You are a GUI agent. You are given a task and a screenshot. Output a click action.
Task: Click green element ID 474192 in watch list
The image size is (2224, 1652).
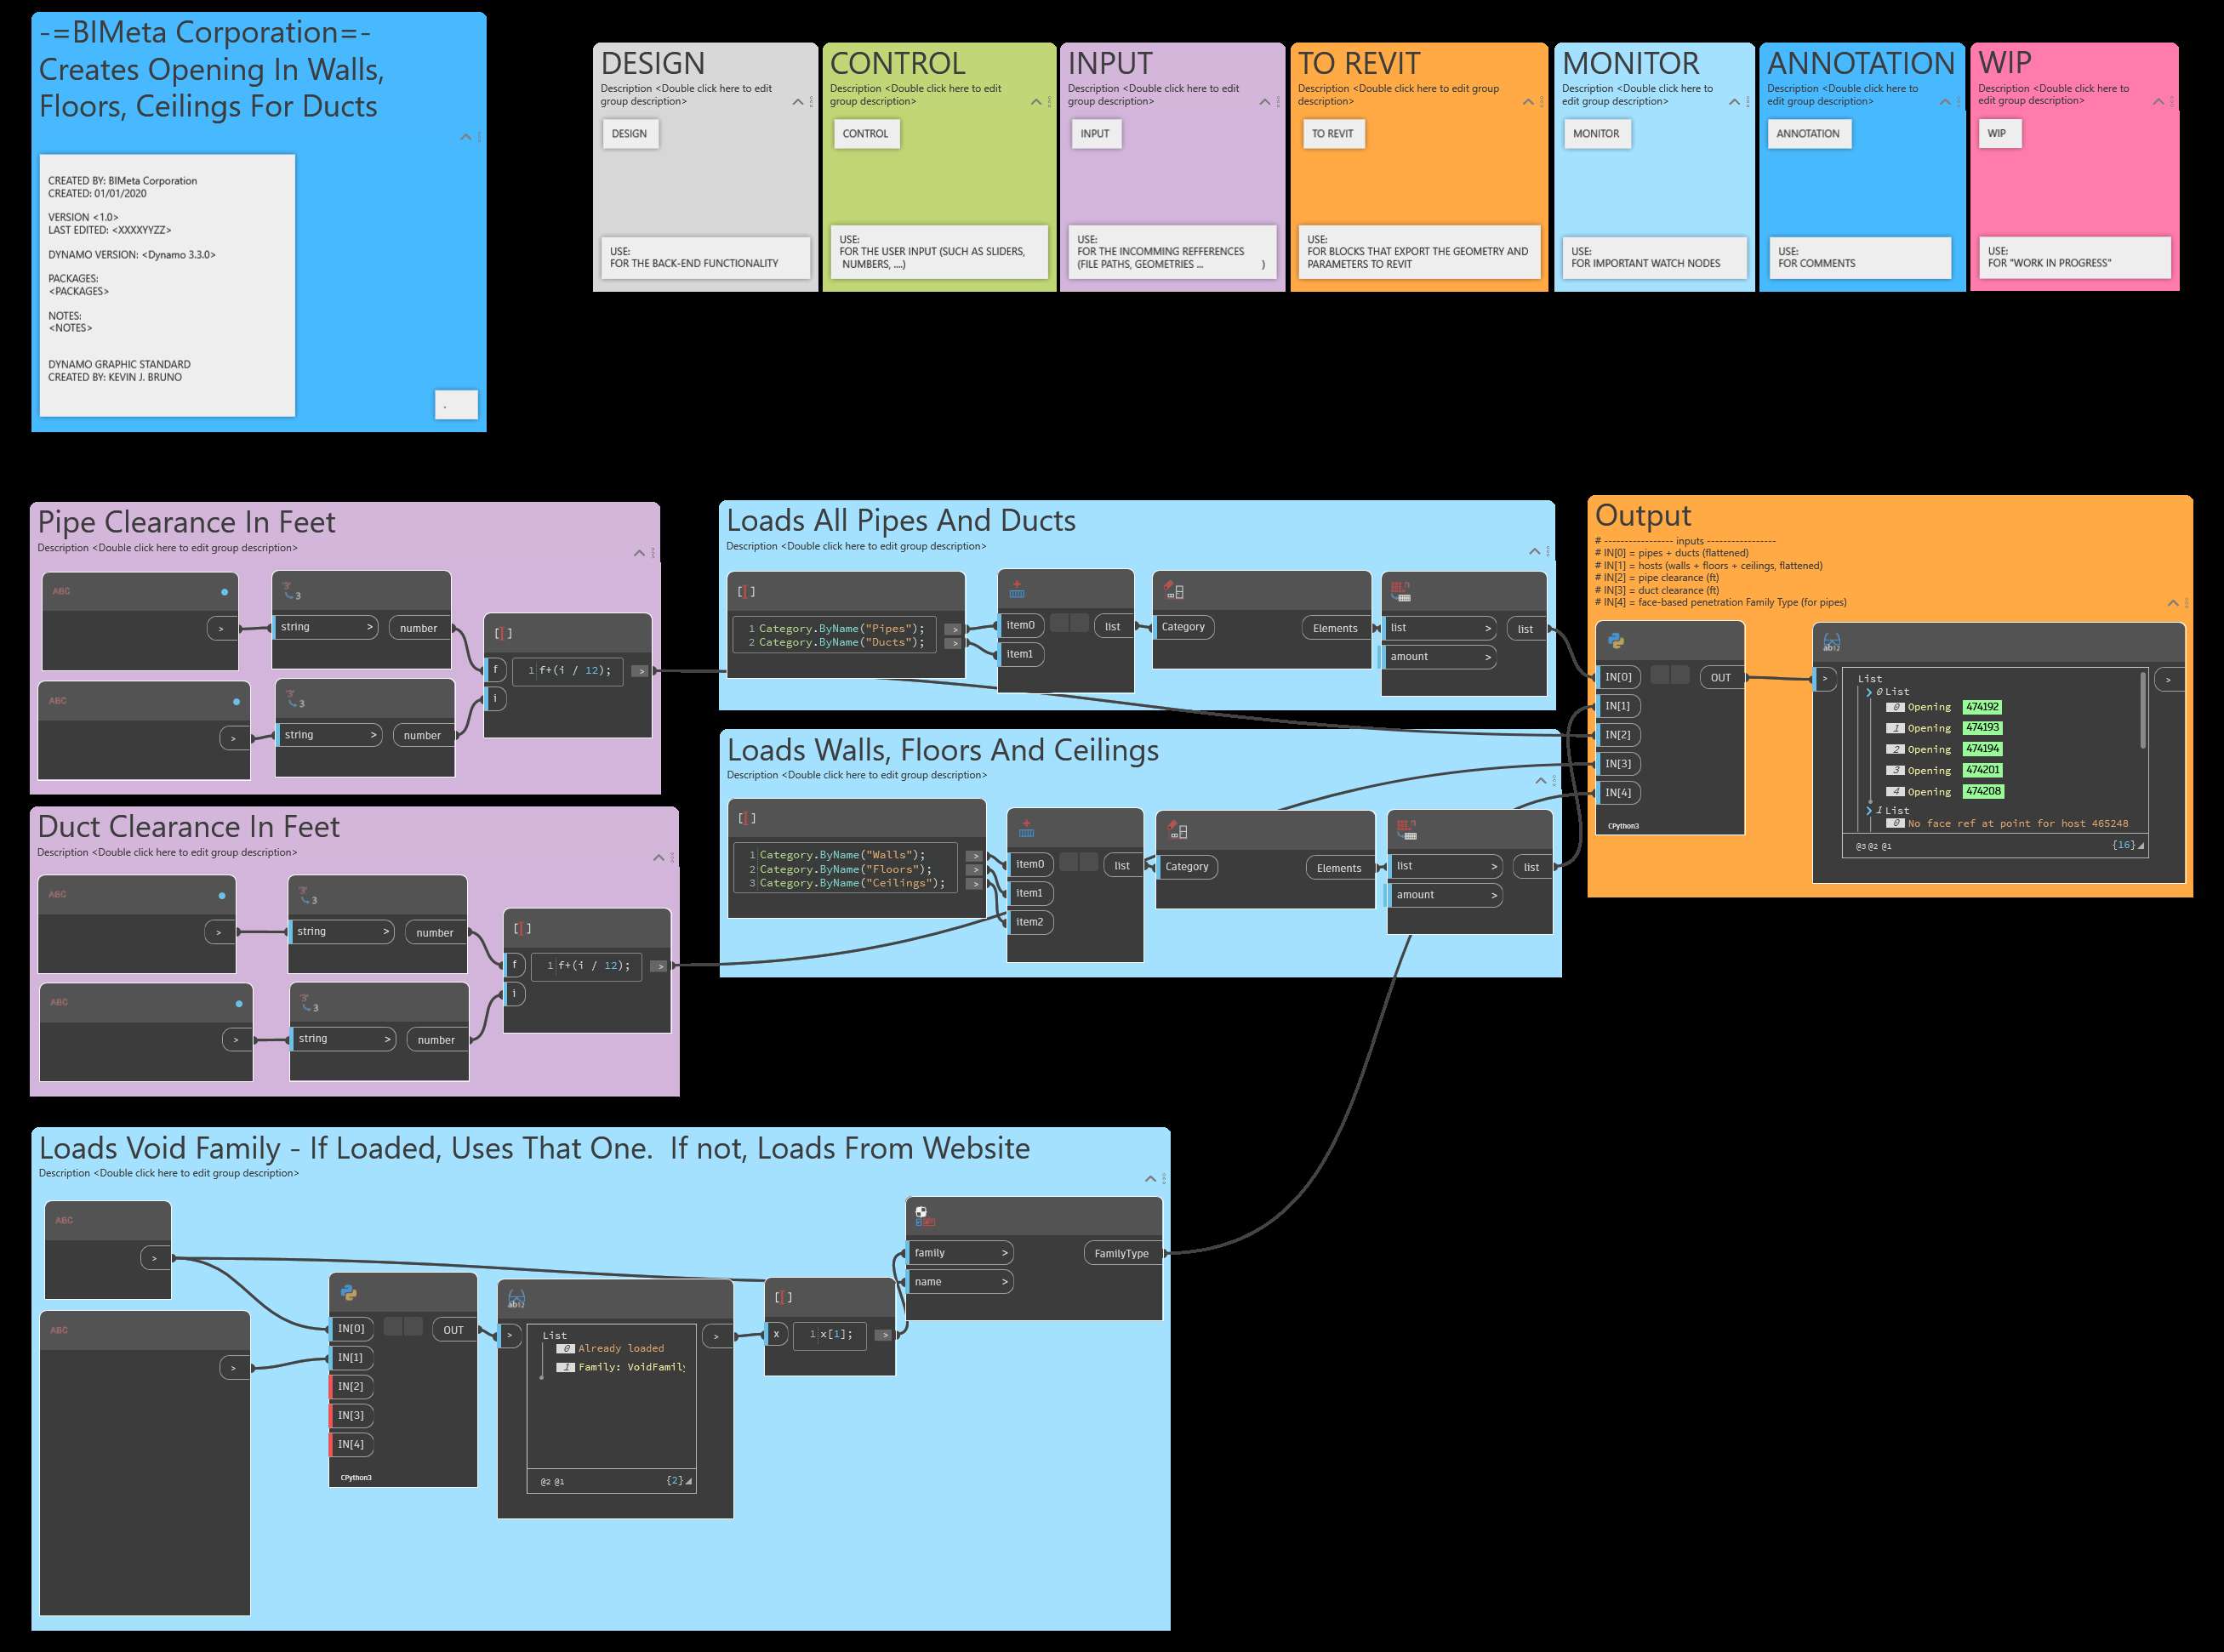pyautogui.click(x=1982, y=707)
